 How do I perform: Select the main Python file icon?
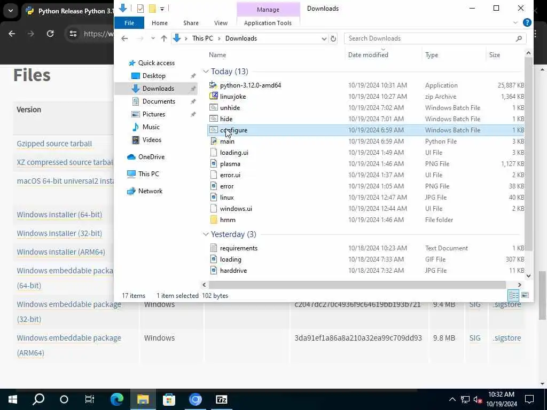coord(213,141)
